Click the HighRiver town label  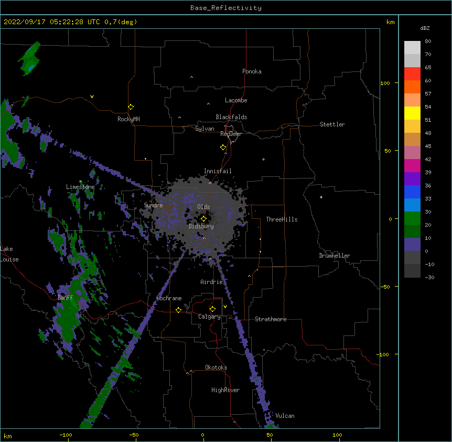pyautogui.click(x=225, y=390)
